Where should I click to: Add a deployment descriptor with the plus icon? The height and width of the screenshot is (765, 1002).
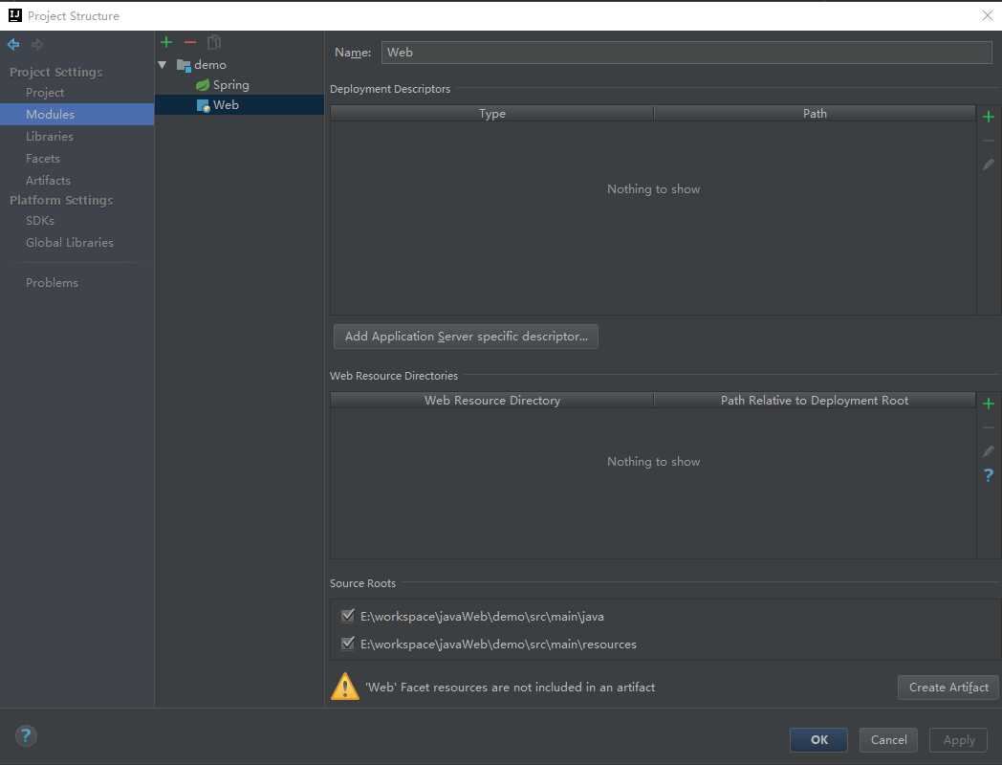(988, 117)
